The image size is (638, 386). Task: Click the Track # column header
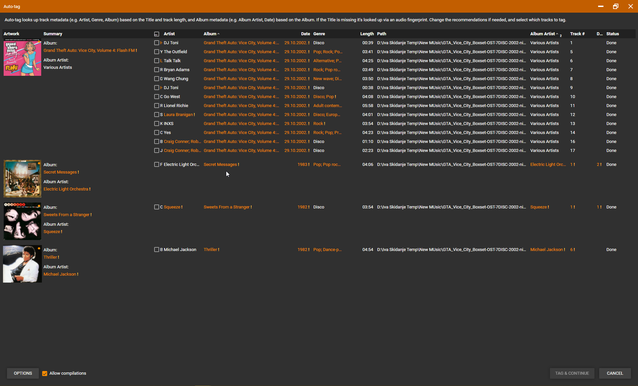pyautogui.click(x=577, y=34)
